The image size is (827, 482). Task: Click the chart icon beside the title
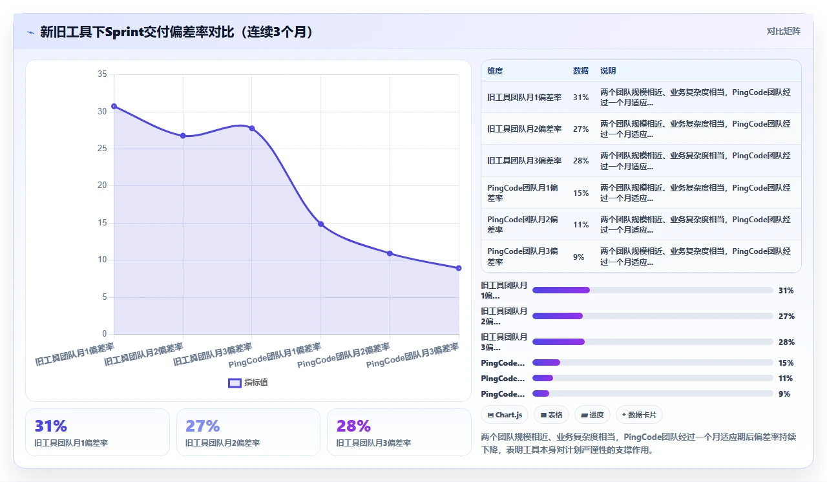[30, 32]
